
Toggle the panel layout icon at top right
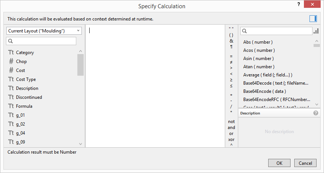313,19
